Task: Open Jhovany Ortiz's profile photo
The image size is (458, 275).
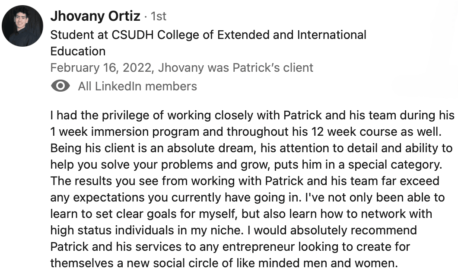Action: pyautogui.click(x=22, y=26)
